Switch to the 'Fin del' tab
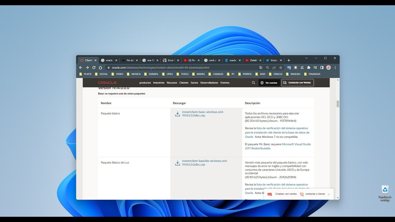This screenshot has width=395, height=222. pyautogui.click(x=130, y=60)
